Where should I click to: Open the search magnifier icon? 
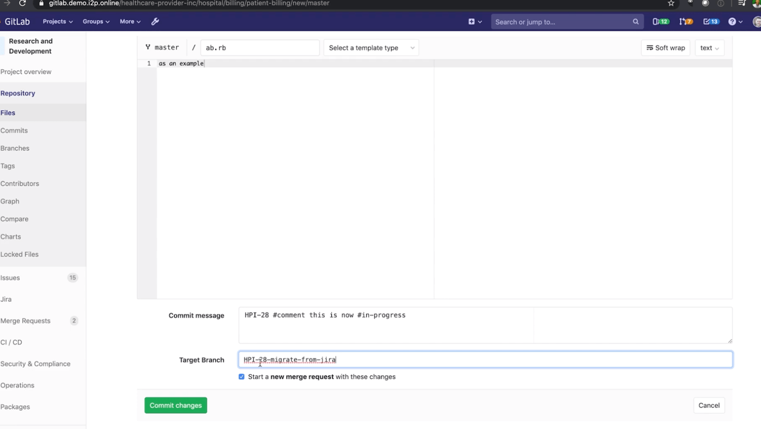coord(635,22)
